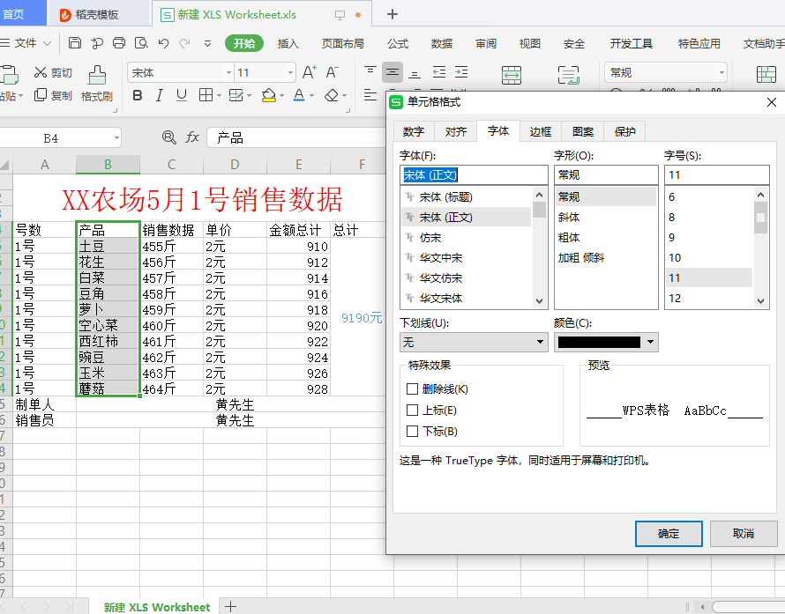The image size is (785, 614).
Task: Switch to the 边框 tab in dialog
Action: click(540, 130)
